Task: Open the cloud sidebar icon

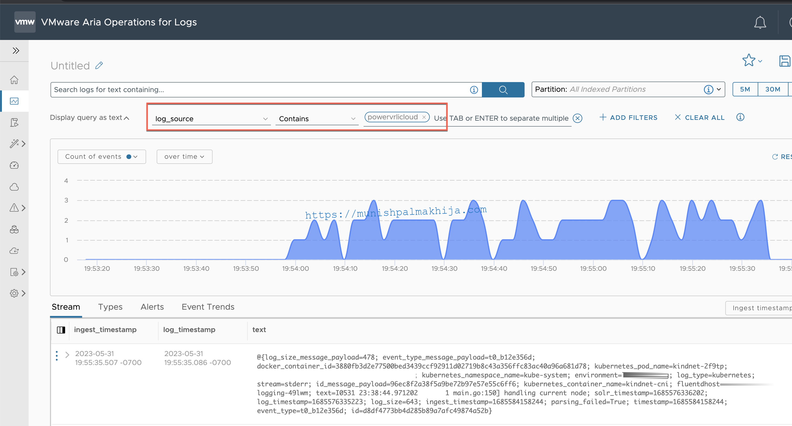Action: click(14, 187)
